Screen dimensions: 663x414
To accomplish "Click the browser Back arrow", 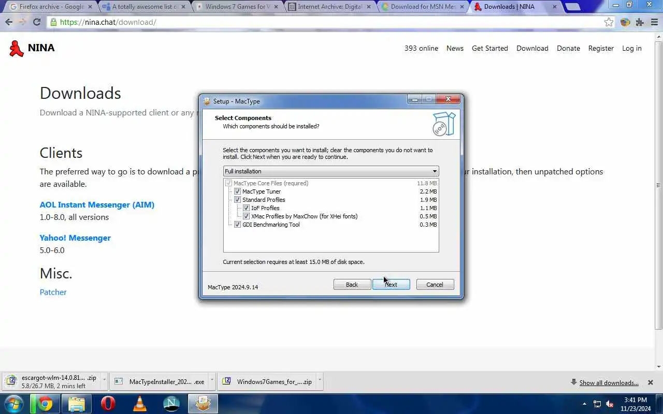I will point(9,22).
